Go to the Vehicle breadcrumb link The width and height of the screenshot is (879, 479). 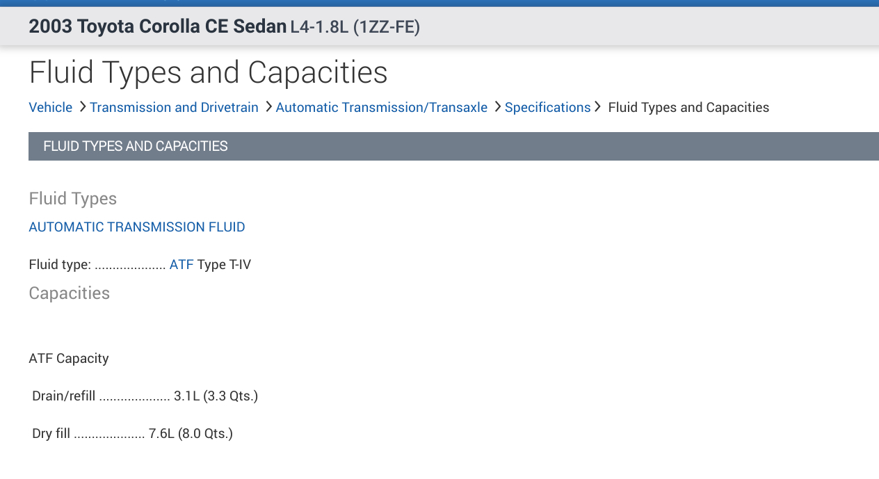(51, 107)
